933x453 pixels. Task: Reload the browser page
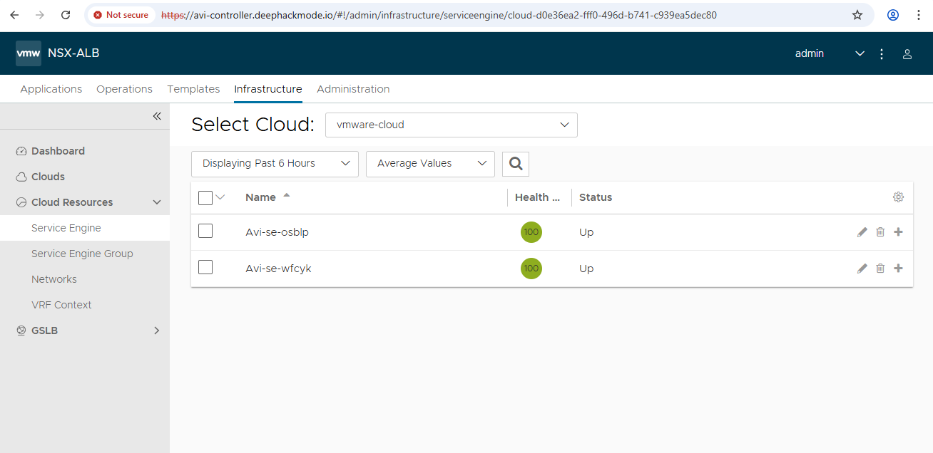[66, 15]
